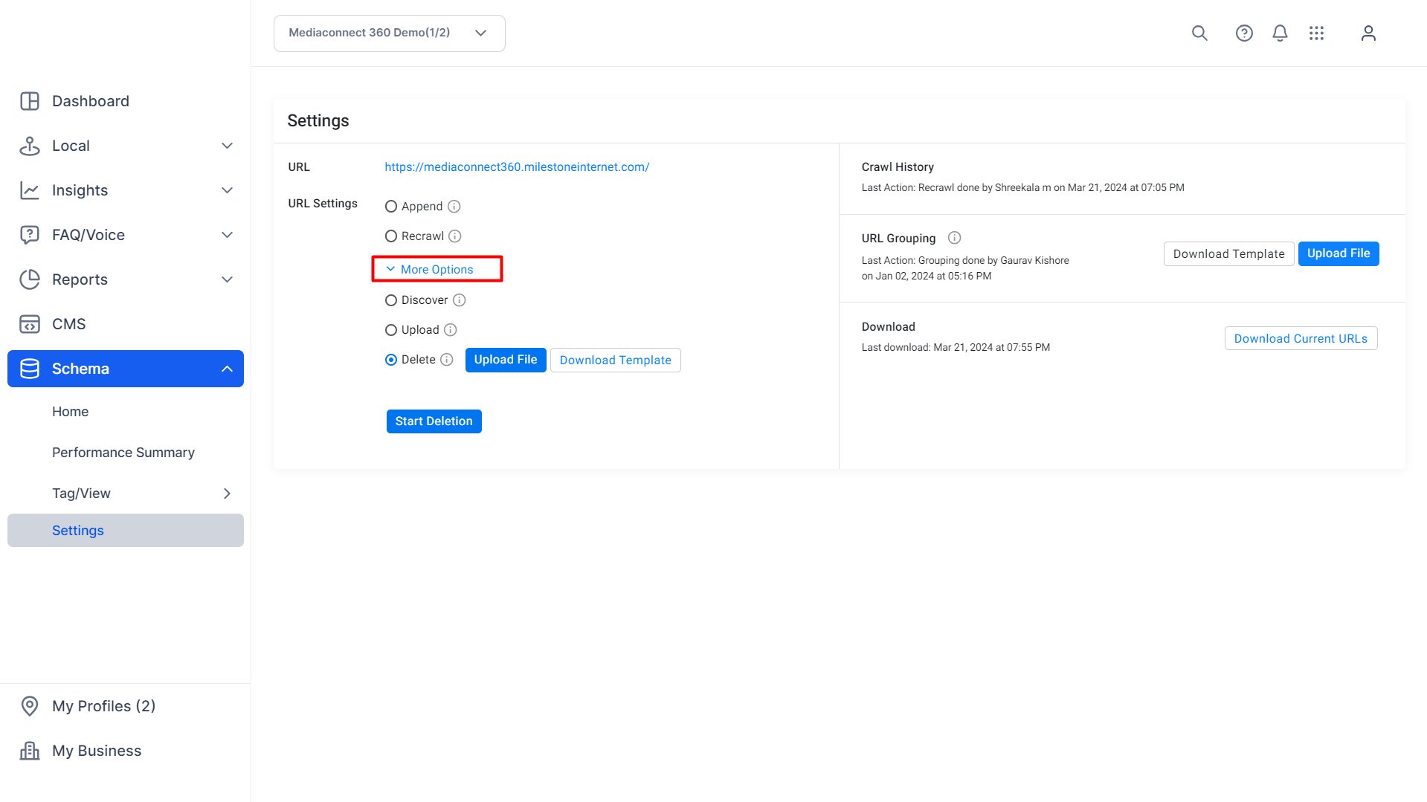Click the Insights chart icon
The width and height of the screenshot is (1427, 802).
pyautogui.click(x=30, y=190)
